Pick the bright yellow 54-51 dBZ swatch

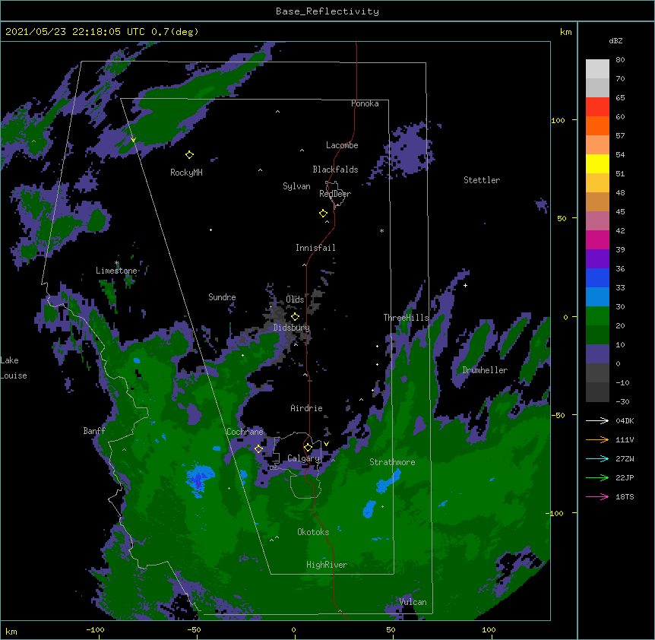(597, 163)
